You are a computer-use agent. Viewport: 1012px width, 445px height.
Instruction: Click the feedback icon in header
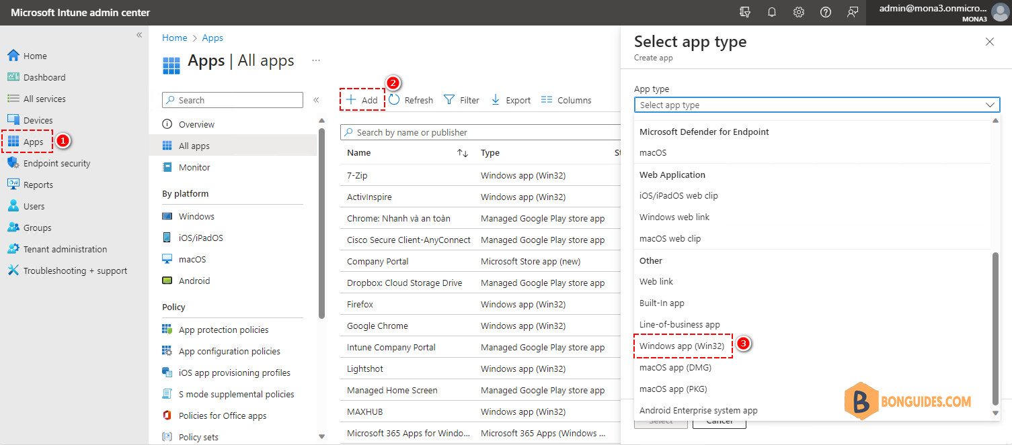pyautogui.click(x=853, y=13)
